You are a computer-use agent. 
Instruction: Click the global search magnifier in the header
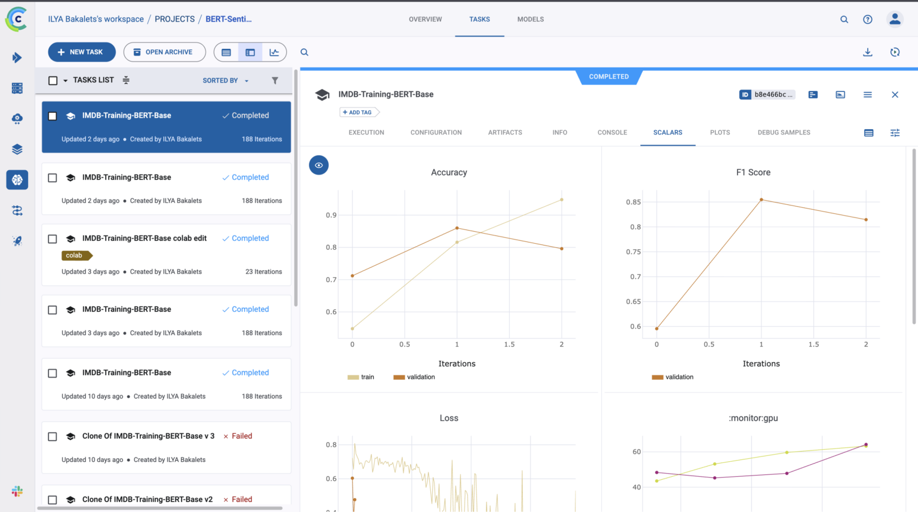tap(844, 19)
